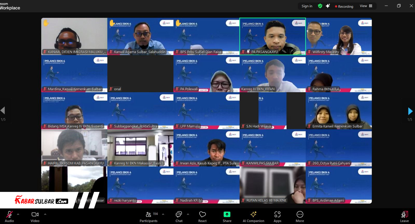Screen dimensions: 415x224
Task: Start screen Share
Action: (x=227, y=216)
